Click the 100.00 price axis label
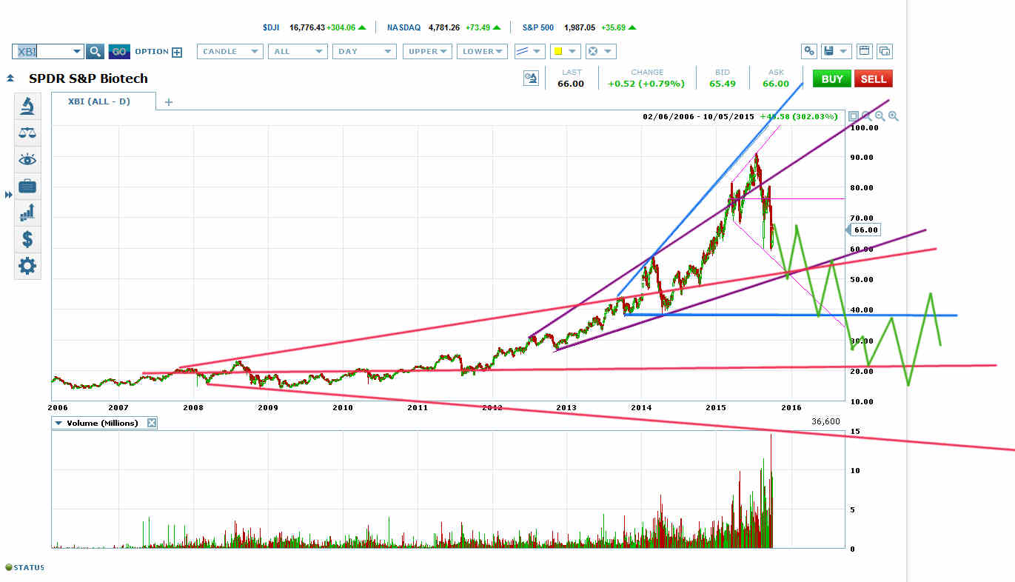Screen dimensions: 1015x582 865,127
